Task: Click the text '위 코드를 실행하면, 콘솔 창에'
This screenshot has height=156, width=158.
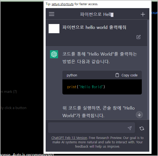Action: [x=92, y=108]
